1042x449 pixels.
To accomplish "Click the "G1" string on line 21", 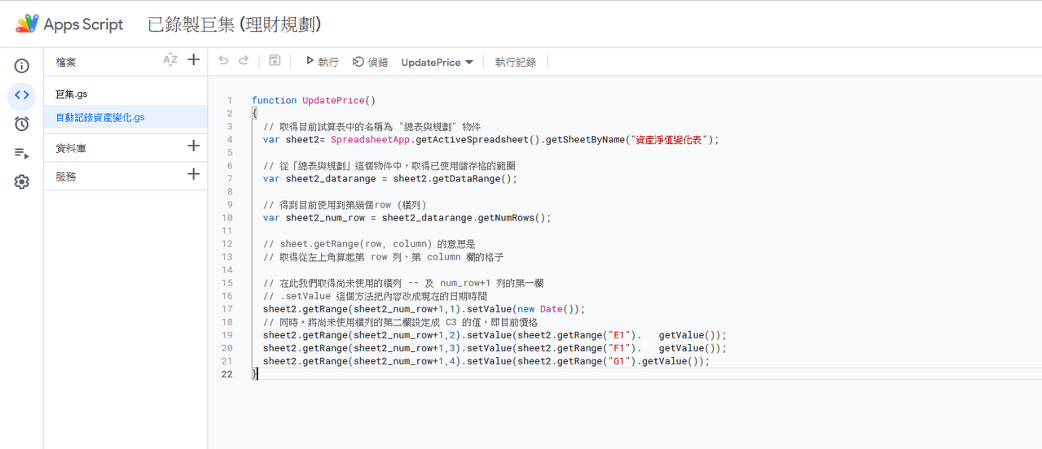I will [619, 360].
